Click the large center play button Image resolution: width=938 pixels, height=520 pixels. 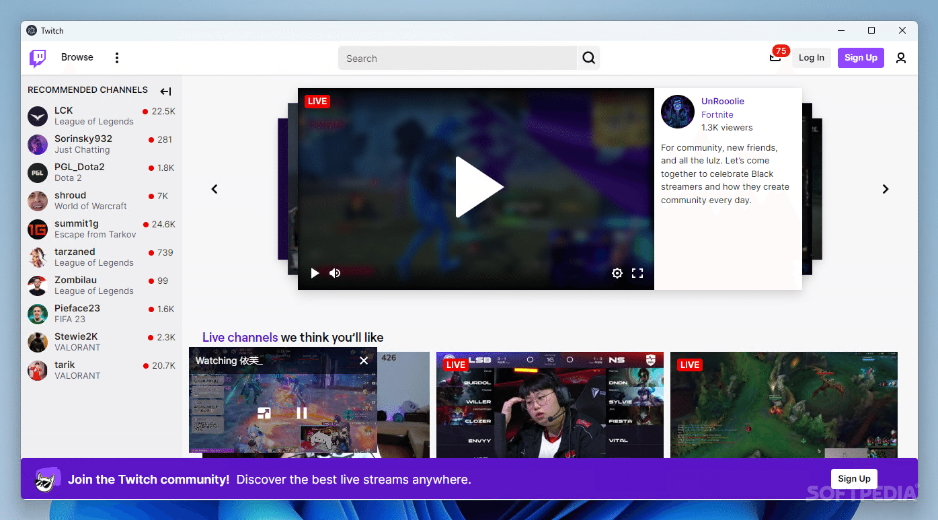(x=479, y=187)
